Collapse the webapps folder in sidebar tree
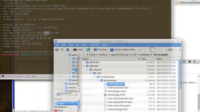Image resolution: width=200 pixels, height=112 pixels. pos(66,55)
